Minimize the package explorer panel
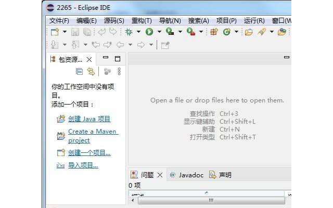Viewport: 333px width, 208px height. [x=106, y=58]
